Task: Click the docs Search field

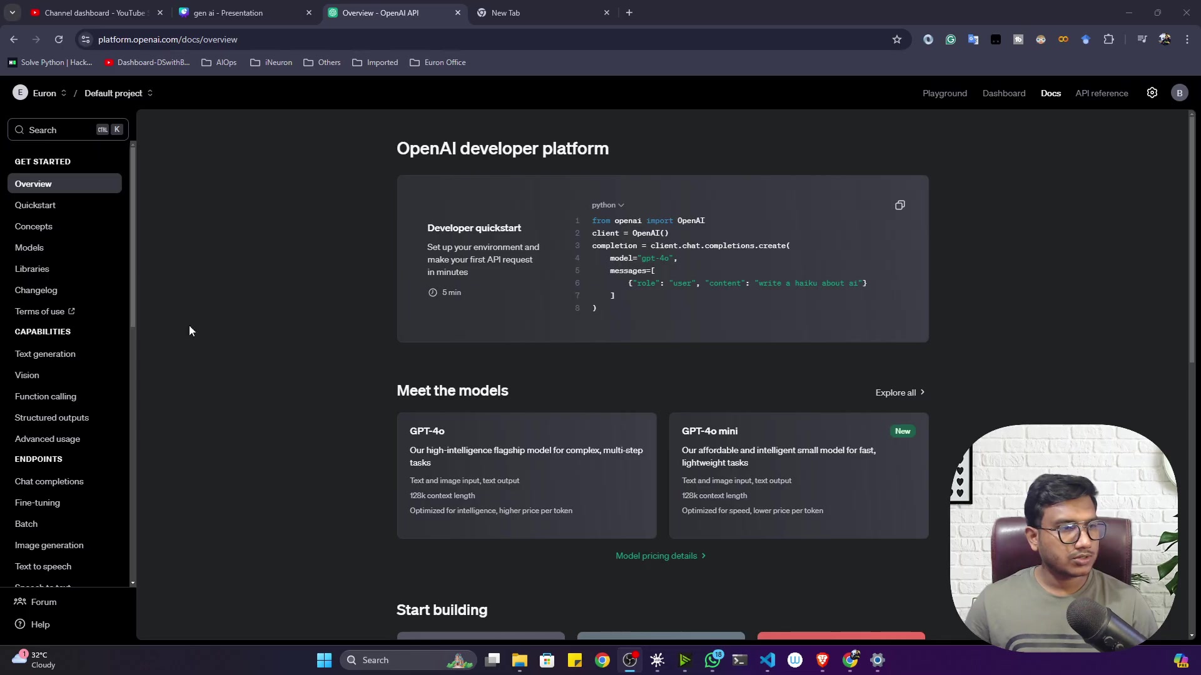Action: pos(68,129)
